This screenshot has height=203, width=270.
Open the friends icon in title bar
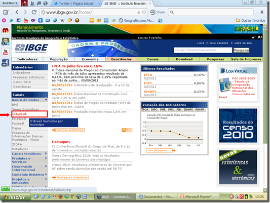32,3
